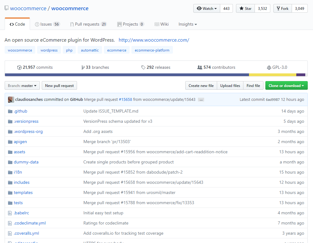View the 3,532 stargazers count
This screenshot has width=313, height=243.
[262, 8]
